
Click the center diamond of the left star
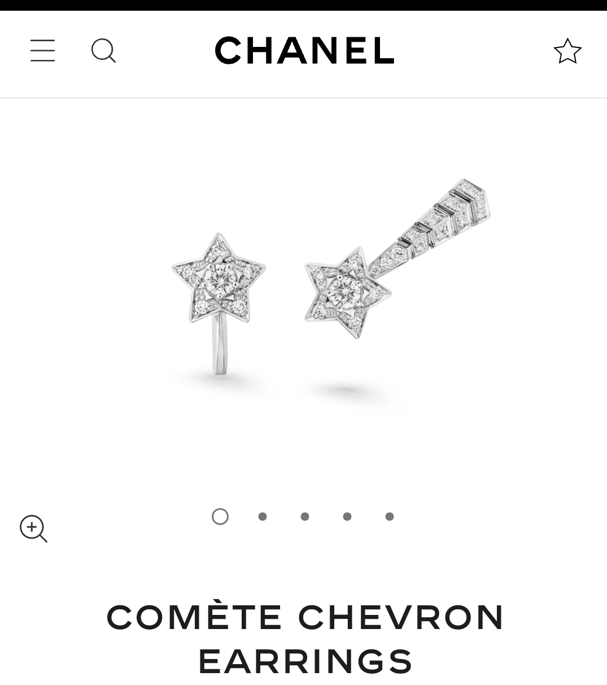click(x=217, y=278)
